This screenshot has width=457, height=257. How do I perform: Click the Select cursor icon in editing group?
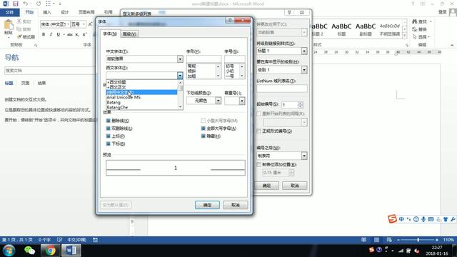tap(414, 36)
